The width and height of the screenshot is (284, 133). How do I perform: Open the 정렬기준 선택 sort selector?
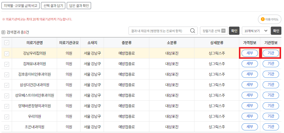tap(214, 31)
